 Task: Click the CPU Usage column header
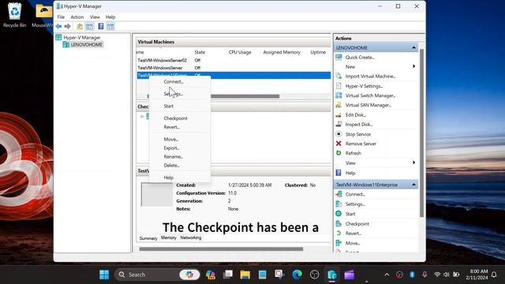coord(240,52)
